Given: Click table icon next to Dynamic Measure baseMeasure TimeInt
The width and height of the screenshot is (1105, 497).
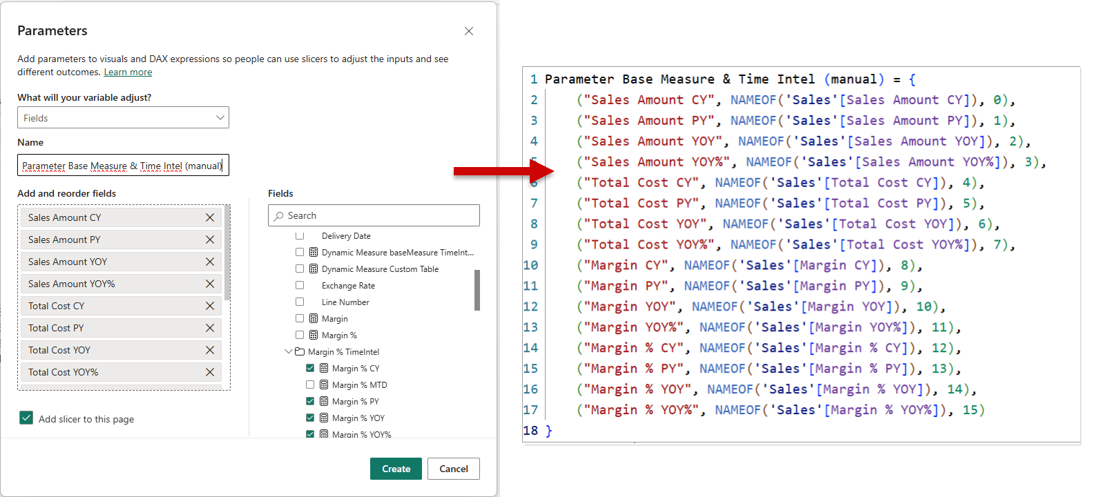Looking at the screenshot, I should (x=314, y=253).
